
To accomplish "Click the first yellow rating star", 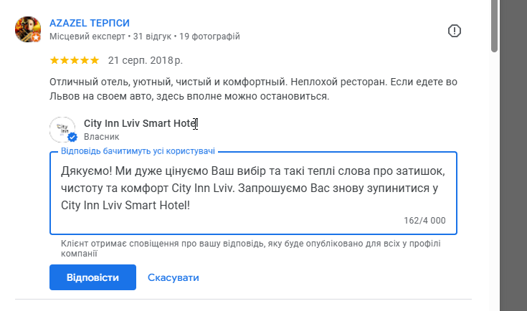I will click(x=54, y=59).
